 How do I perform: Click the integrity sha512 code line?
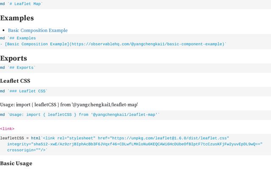point(135,144)
